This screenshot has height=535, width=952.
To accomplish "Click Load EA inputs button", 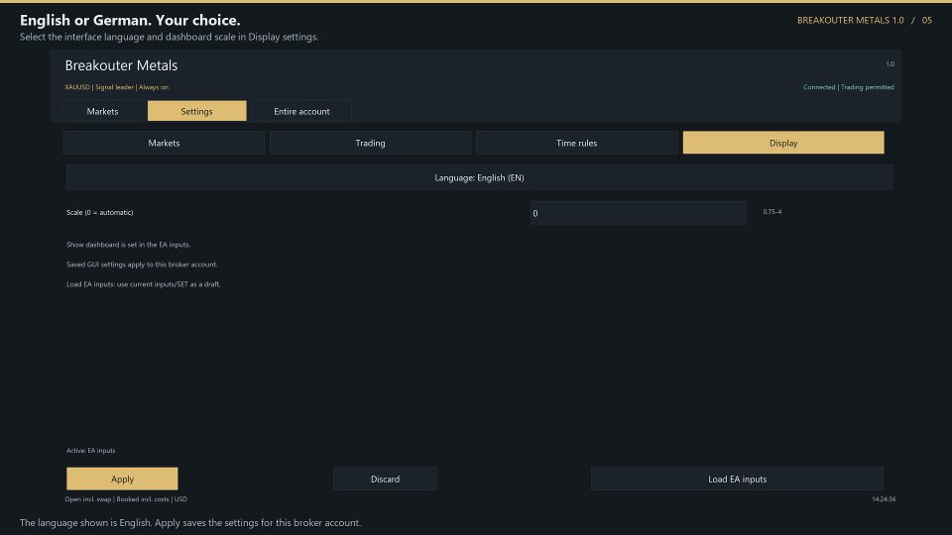I will 737,479.
